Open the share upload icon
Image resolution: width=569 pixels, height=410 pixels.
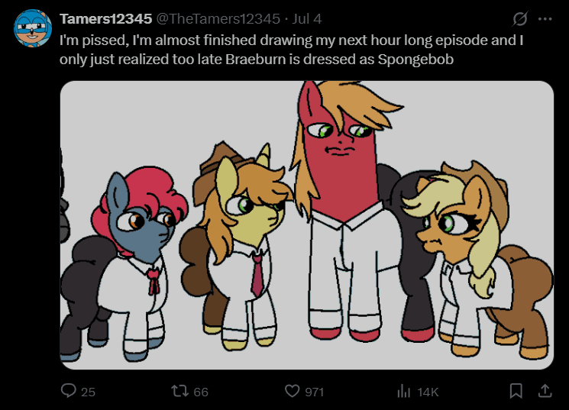pyautogui.click(x=545, y=391)
